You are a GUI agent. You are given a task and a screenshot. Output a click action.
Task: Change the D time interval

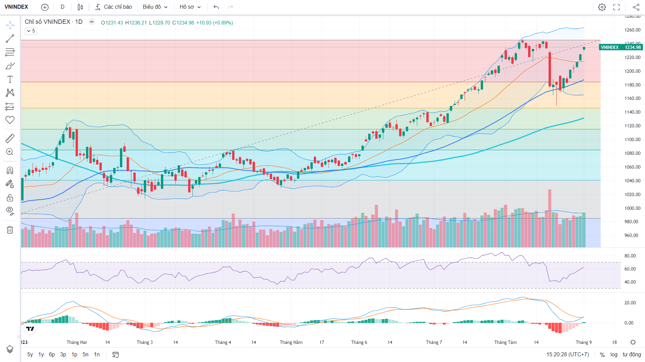62,7
